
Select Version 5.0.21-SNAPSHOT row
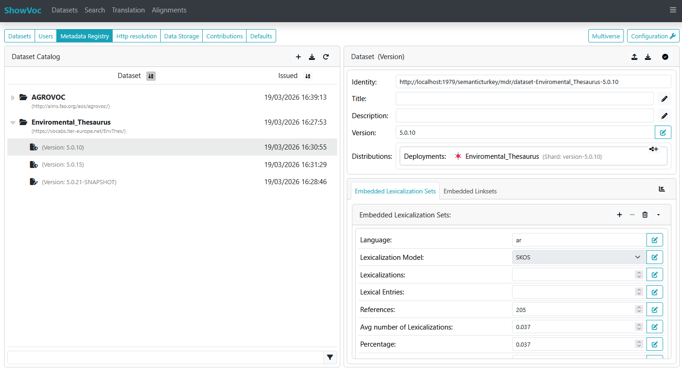click(x=172, y=182)
